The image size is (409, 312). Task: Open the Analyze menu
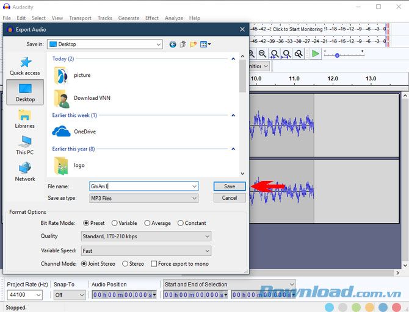(174, 18)
